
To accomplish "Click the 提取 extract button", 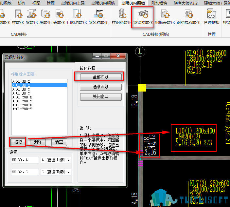I will click(x=18, y=142).
